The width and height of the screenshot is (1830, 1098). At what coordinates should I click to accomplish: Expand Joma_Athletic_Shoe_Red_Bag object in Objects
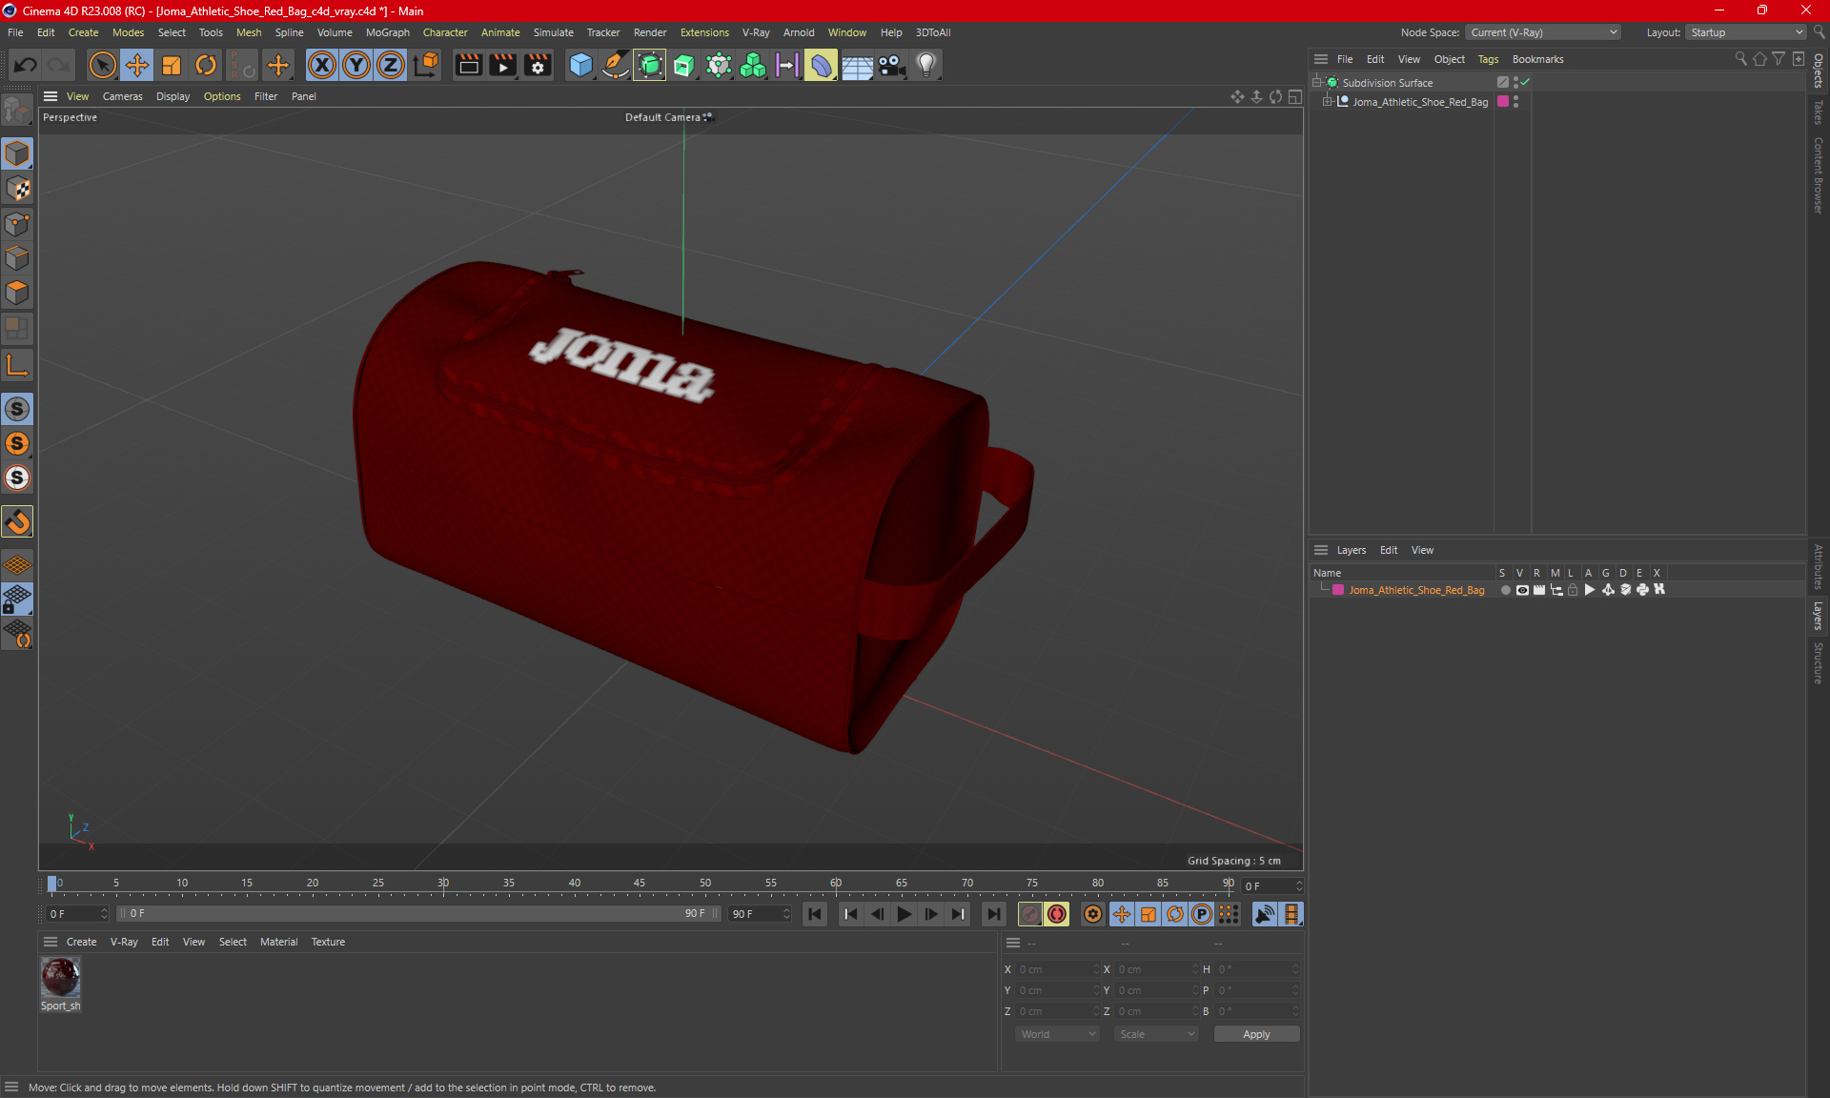click(x=1327, y=102)
